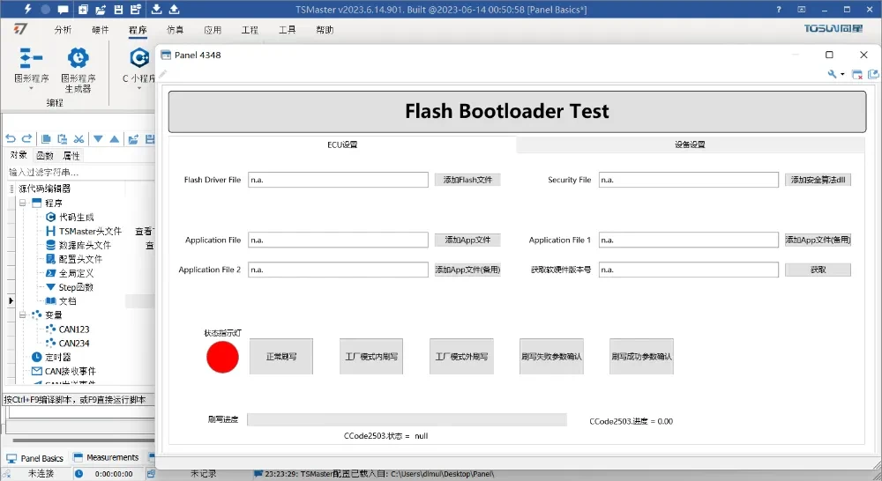Open the 图形程序 dropdown arrow
The width and height of the screenshot is (882, 481).
[x=31, y=88]
